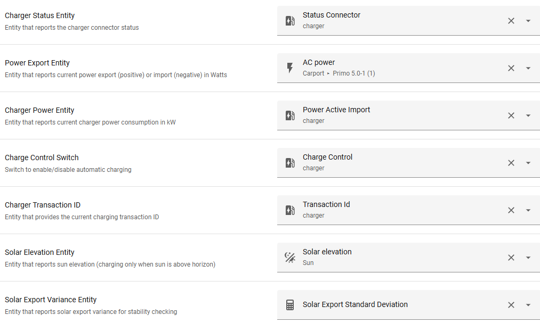Click the EV charger icon beside Status Connector

(x=290, y=21)
